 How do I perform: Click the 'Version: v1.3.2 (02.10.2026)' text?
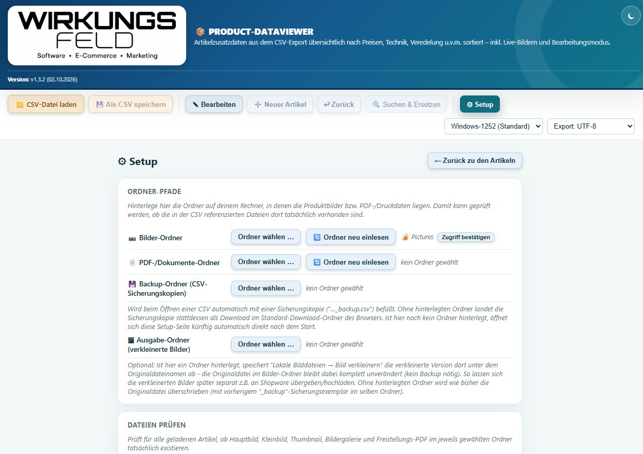[43, 79]
